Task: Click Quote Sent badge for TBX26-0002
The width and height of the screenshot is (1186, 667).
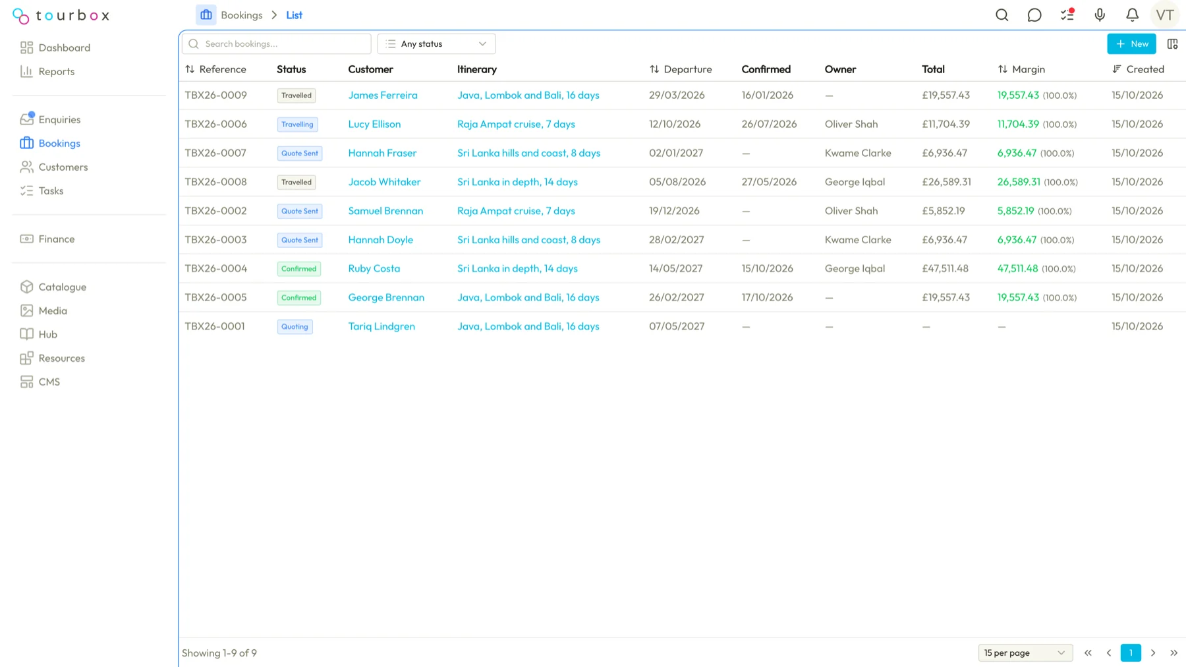Action: coord(300,211)
